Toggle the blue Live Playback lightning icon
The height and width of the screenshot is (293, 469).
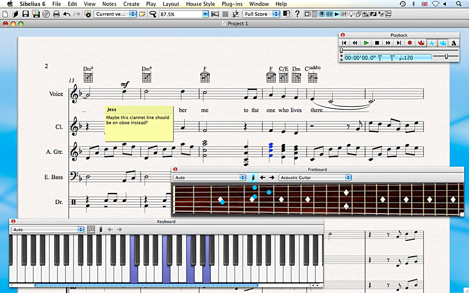[x=432, y=43]
